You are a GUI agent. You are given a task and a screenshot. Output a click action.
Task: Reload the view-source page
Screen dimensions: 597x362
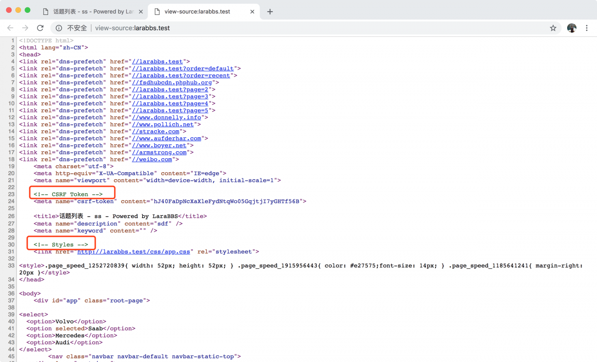[40, 28]
